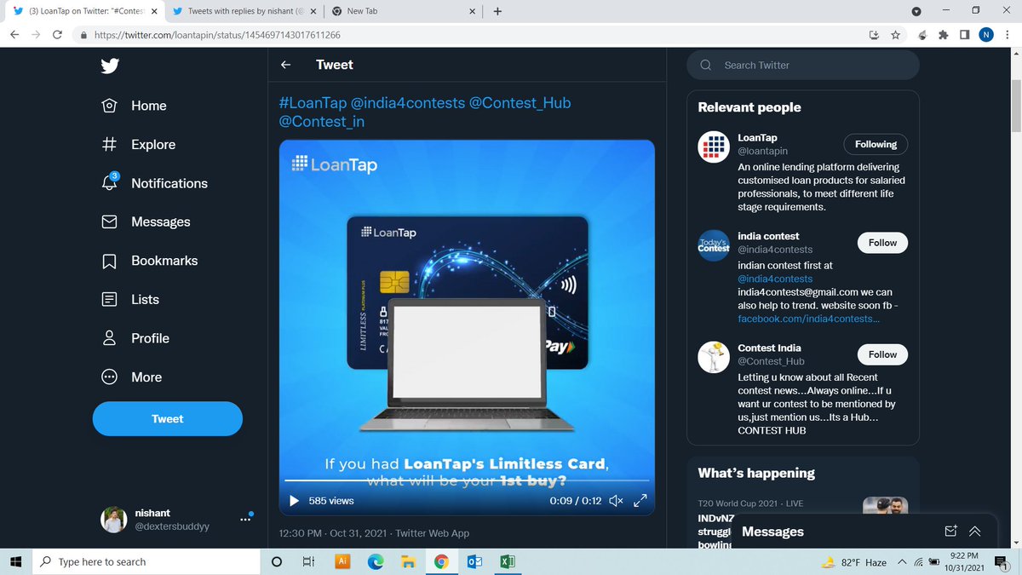The height and width of the screenshot is (575, 1022).
Task: Reload the page
Action: click(x=58, y=35)
